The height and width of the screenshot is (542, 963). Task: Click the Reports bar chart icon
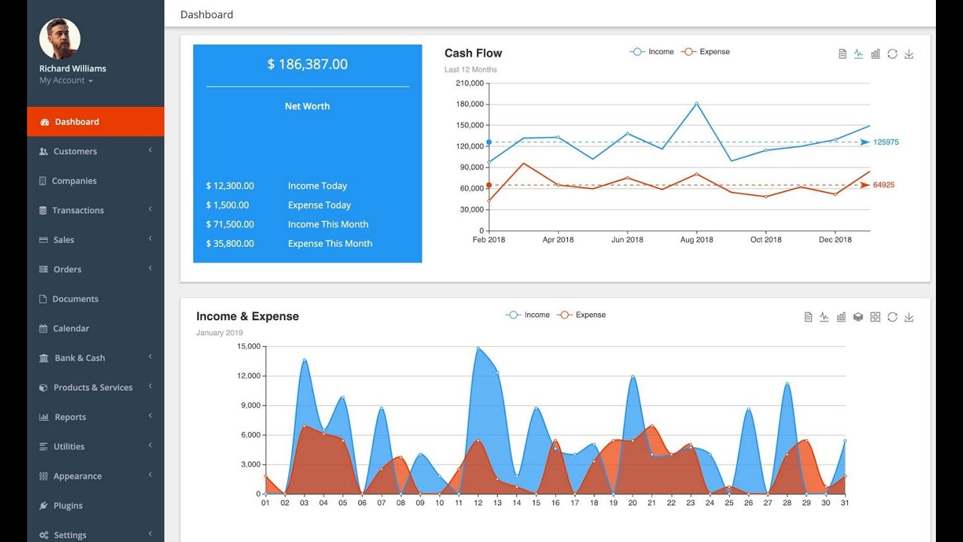point(44,417)
